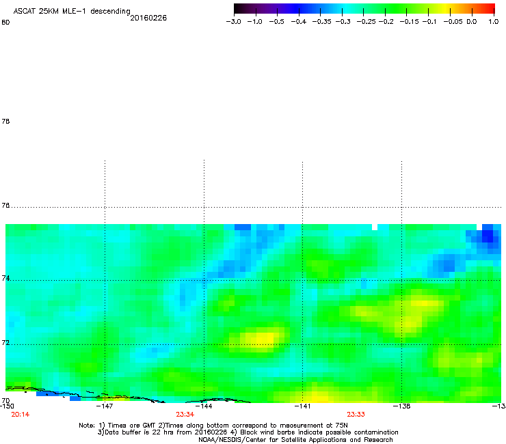This screenshot has height=444, width=506.
Task: Pick the yellow section of the color bar
Action: pos(447,8)
